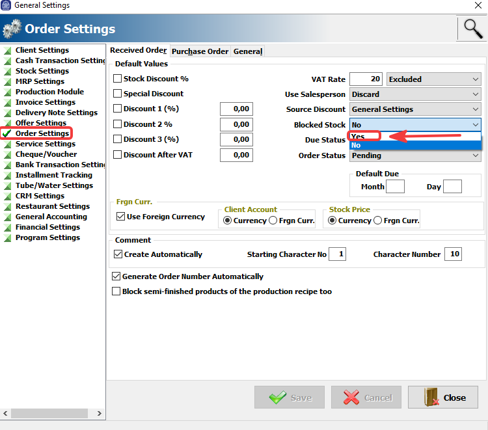Click the magnifier search icon
The height and width of the screenshot is (430, 488).
point(473,29)
